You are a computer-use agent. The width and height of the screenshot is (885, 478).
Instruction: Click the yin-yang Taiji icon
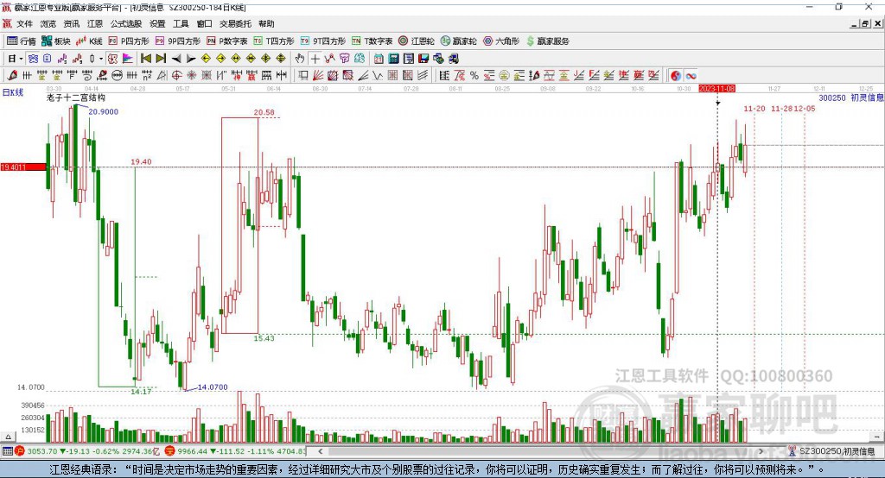click(675, 75)
